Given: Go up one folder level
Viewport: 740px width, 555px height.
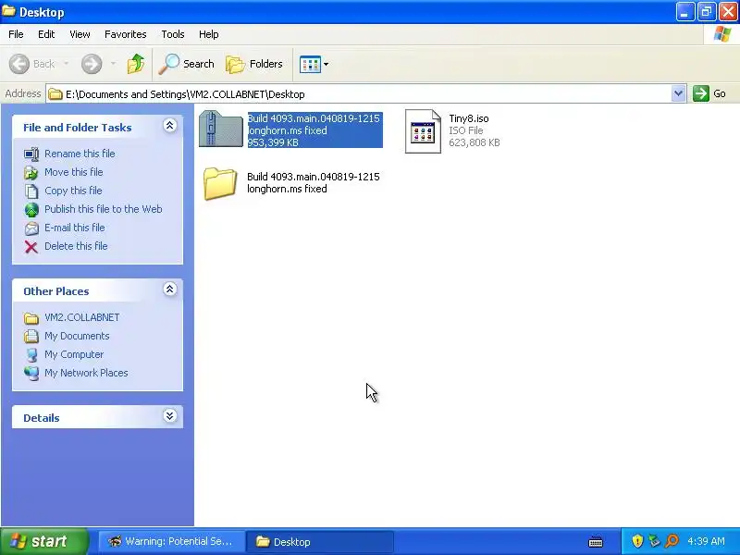Looking at the screenshot, I should (x=136, y=64).
